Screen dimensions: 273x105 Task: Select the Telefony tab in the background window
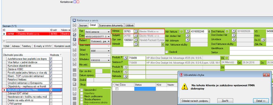point(26,46)
